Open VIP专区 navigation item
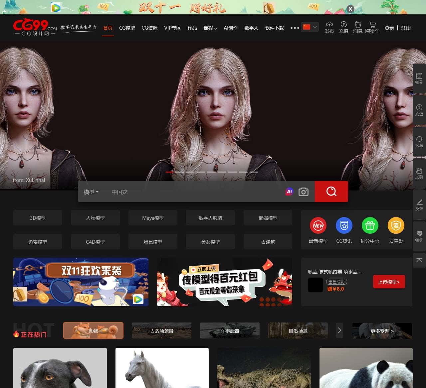This screenshot has height=388, width=426. 172,28
